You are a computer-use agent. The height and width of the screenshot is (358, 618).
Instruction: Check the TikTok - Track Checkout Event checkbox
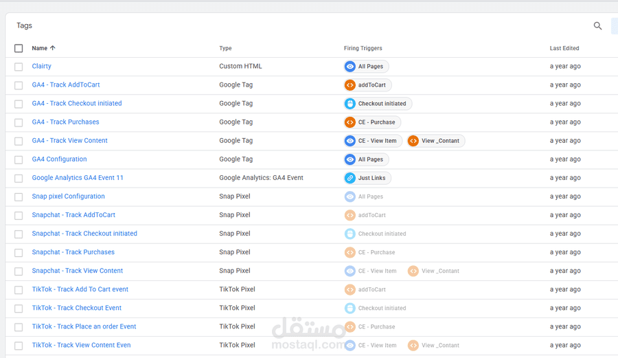(19, 309)
